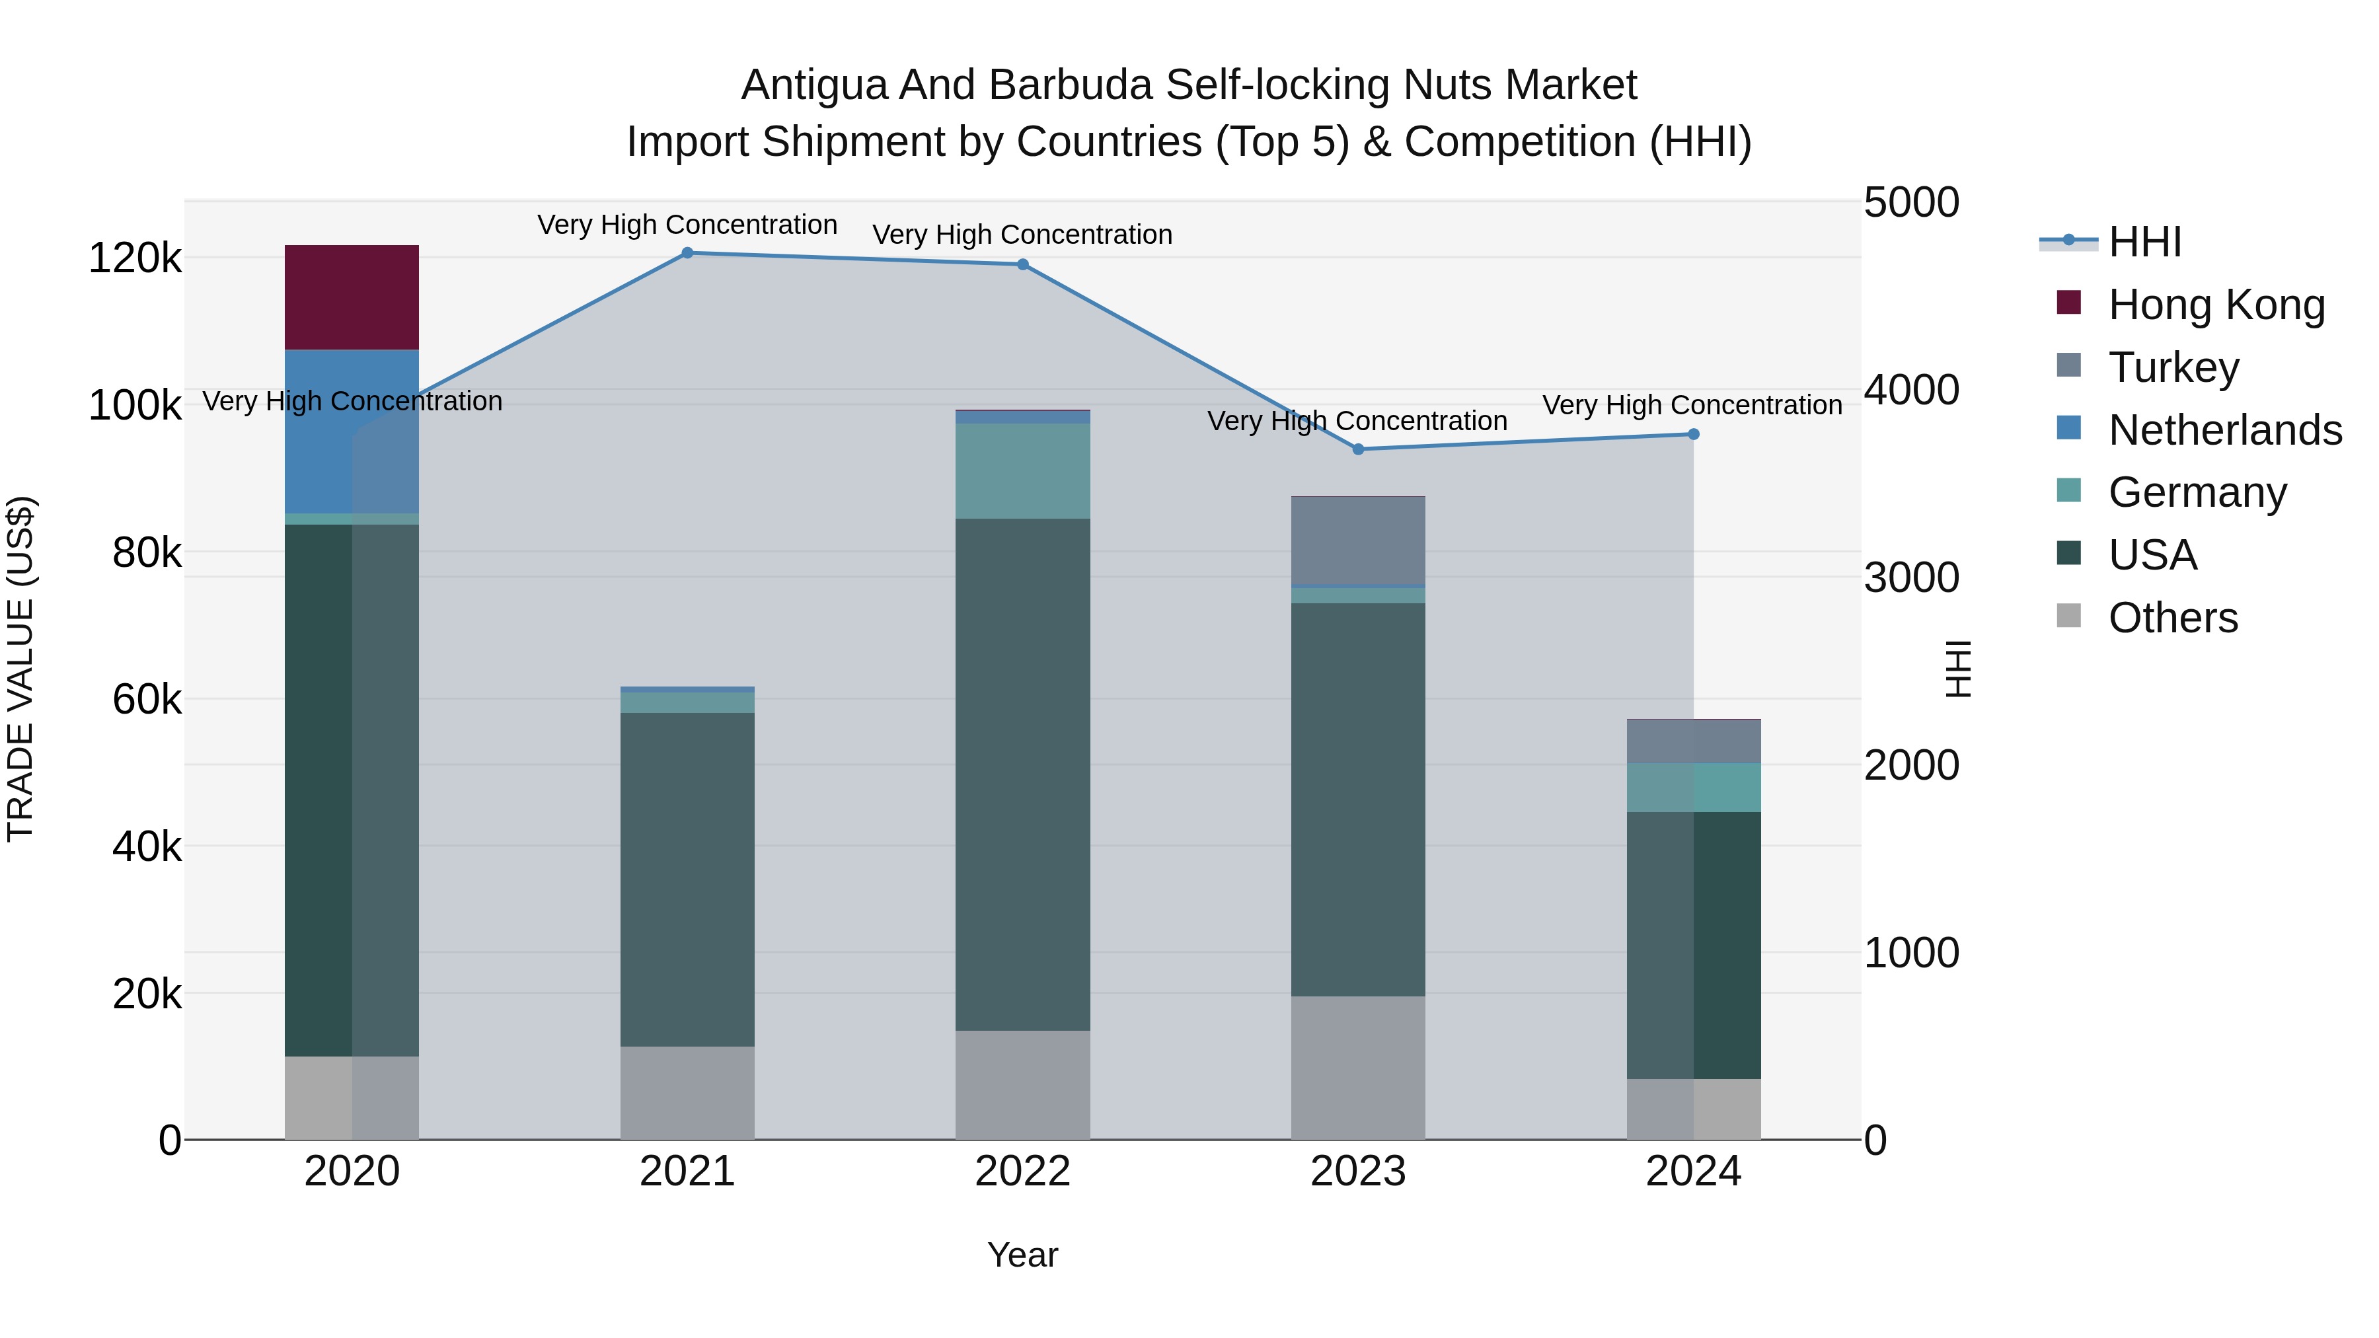Click the Germany teal legend swatch
The width and height of the screenshot is (2379, 1338).
(x=2068, y=490)
